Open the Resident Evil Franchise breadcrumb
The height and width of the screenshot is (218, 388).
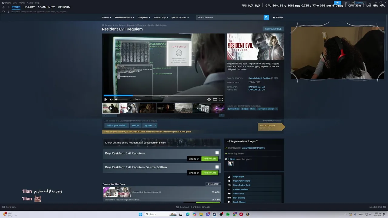[x=136, y=25]
